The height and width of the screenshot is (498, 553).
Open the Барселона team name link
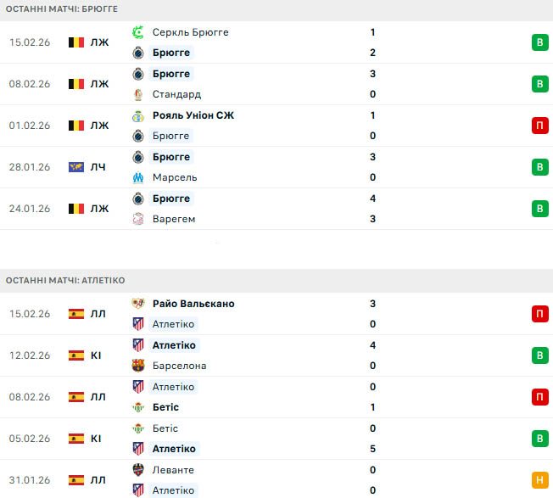180,366
